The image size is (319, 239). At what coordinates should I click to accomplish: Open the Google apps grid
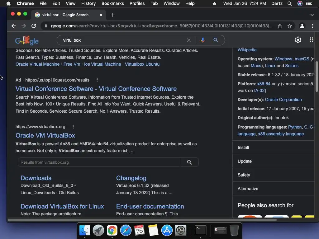pyautogui.click(x=312, y=40)
